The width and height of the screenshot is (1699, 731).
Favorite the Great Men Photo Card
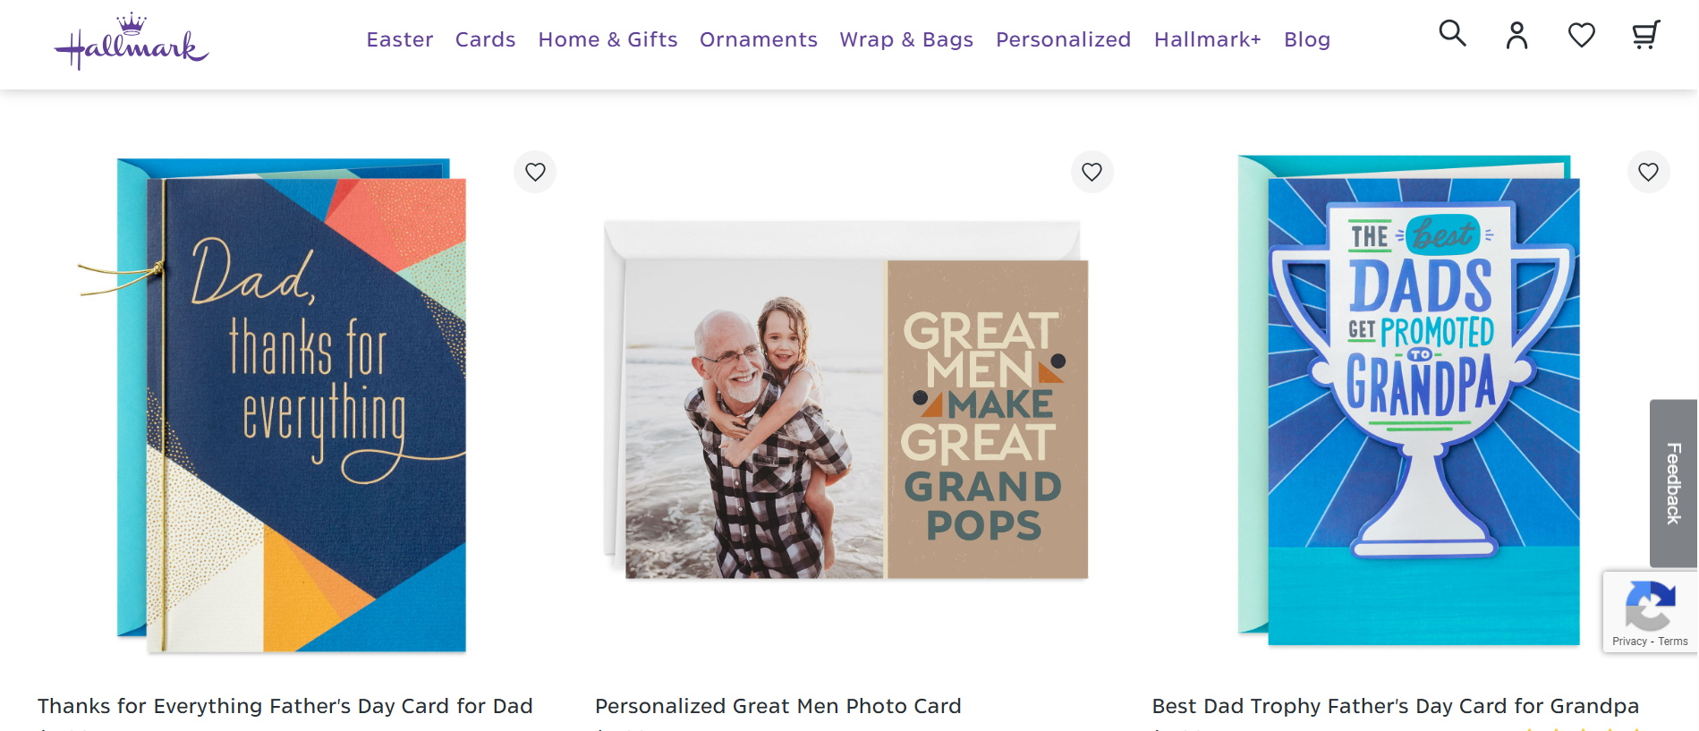(x=1092, y=172)
